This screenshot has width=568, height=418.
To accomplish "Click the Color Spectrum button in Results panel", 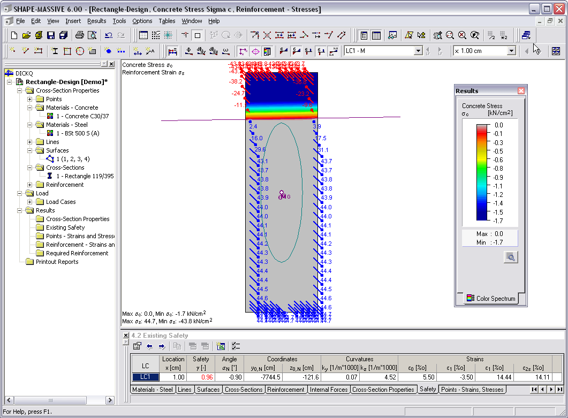I will [x=490, y=299].
